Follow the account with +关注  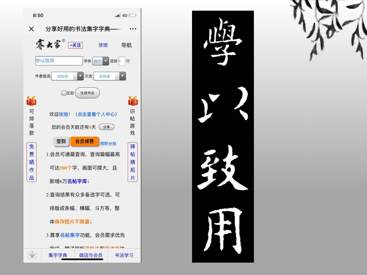pos(76,45)
